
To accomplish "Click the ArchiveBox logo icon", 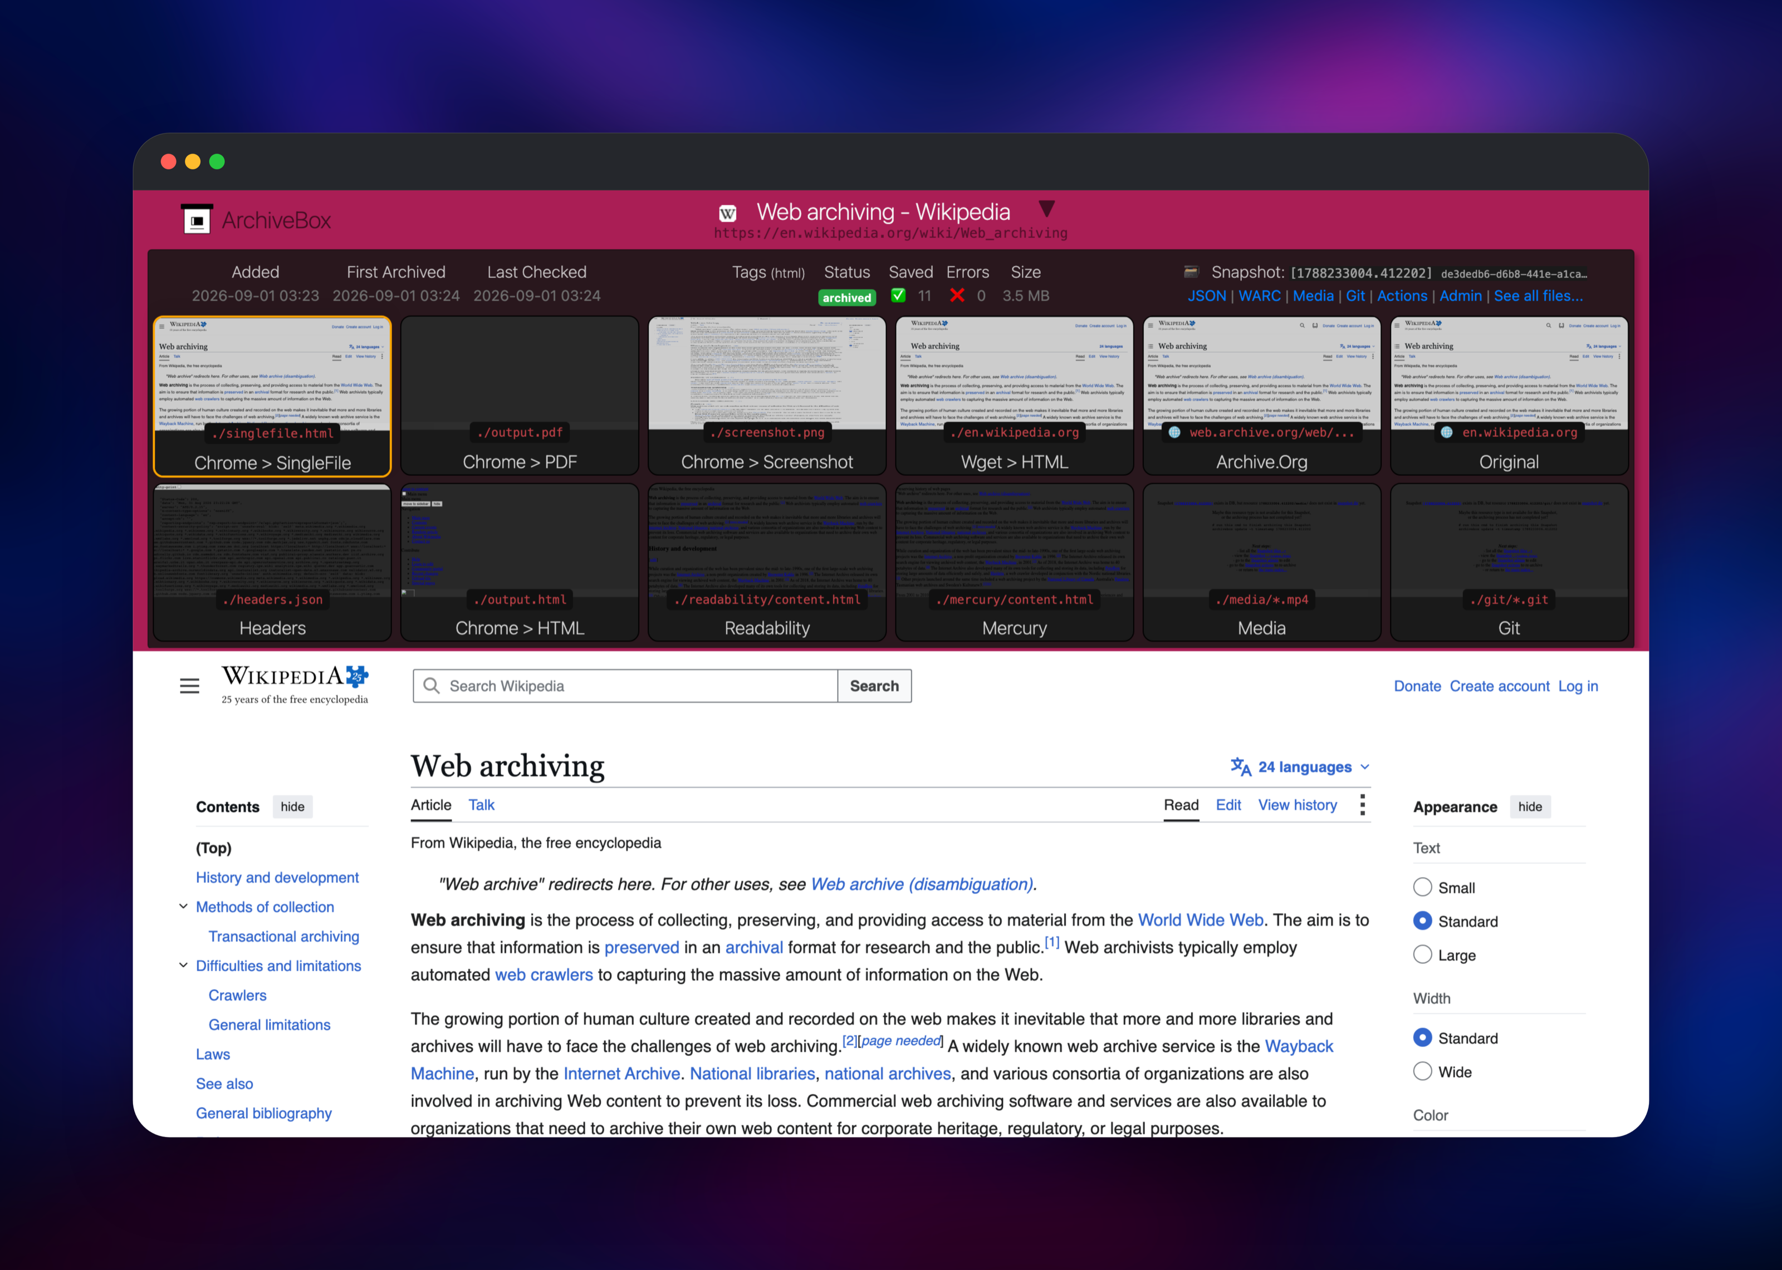I will click(x=197, y=220).
